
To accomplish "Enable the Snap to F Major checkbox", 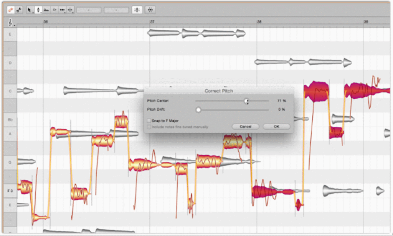I will click(149, 120).
